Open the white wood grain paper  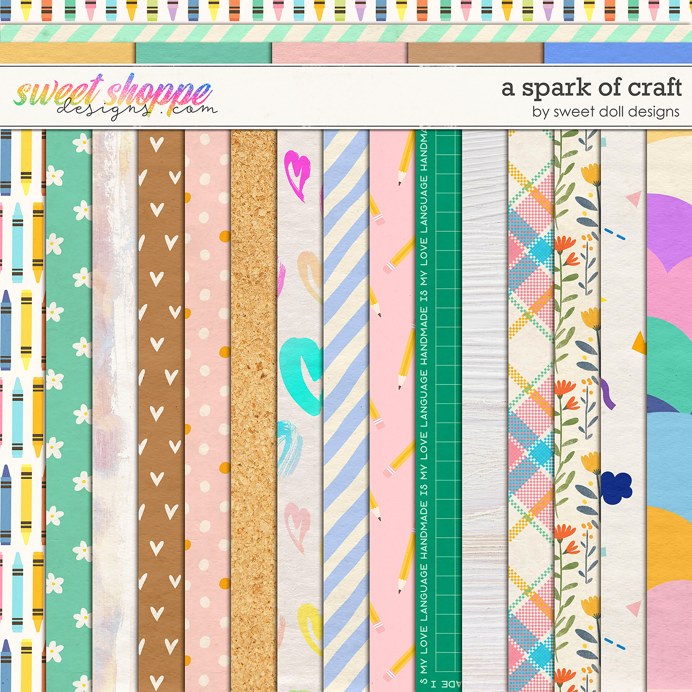click(485, 411)
